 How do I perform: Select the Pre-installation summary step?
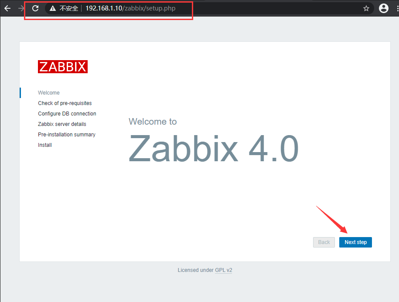point(66,135)
